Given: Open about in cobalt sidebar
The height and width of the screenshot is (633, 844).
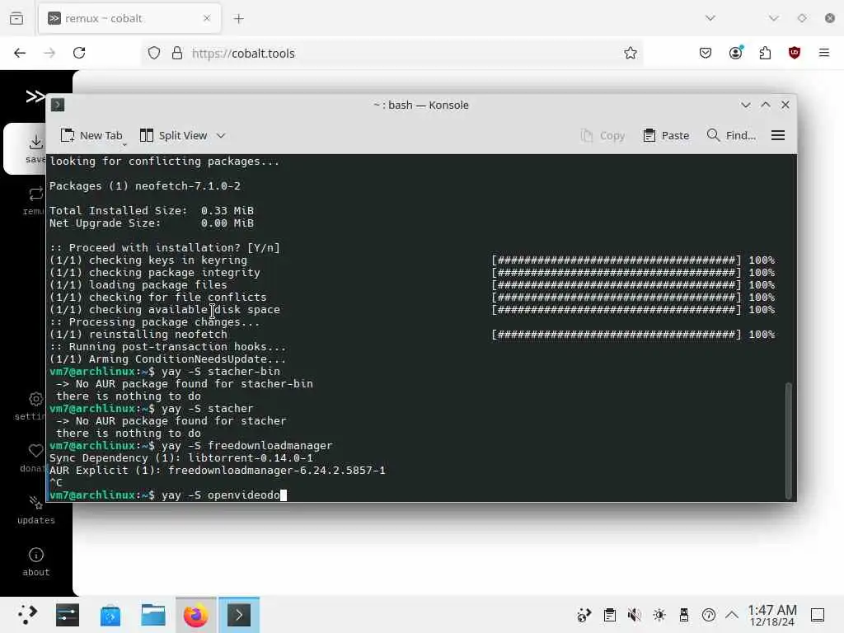Looking at the screenshot, I should coord(36,562).
